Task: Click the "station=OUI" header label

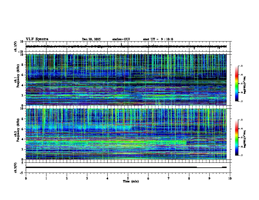Action: point(121,39)
